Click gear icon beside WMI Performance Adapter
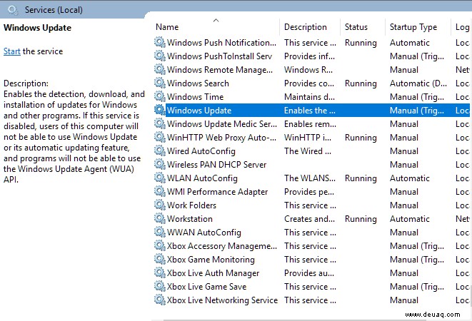 [160, 191]
